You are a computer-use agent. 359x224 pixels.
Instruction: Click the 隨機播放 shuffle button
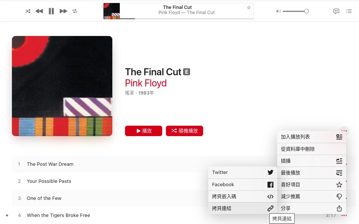coord(185,131)
